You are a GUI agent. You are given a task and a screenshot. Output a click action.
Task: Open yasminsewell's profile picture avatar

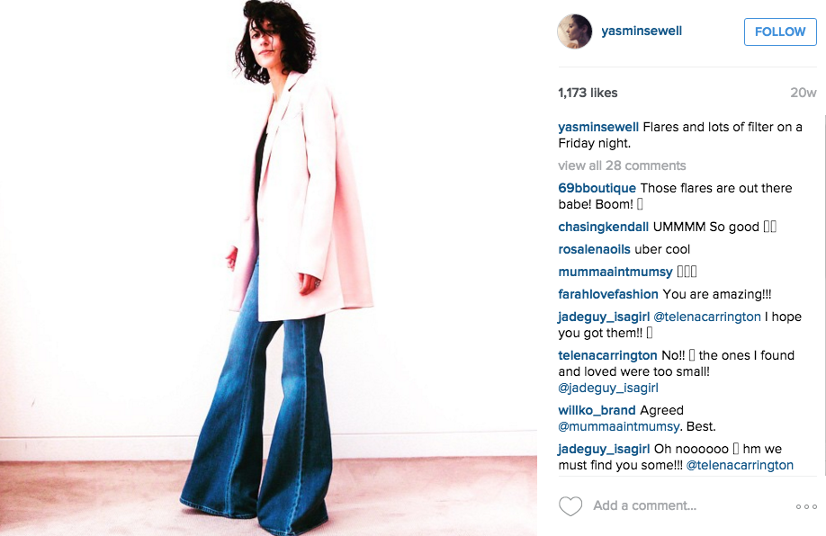pos(575,31)
